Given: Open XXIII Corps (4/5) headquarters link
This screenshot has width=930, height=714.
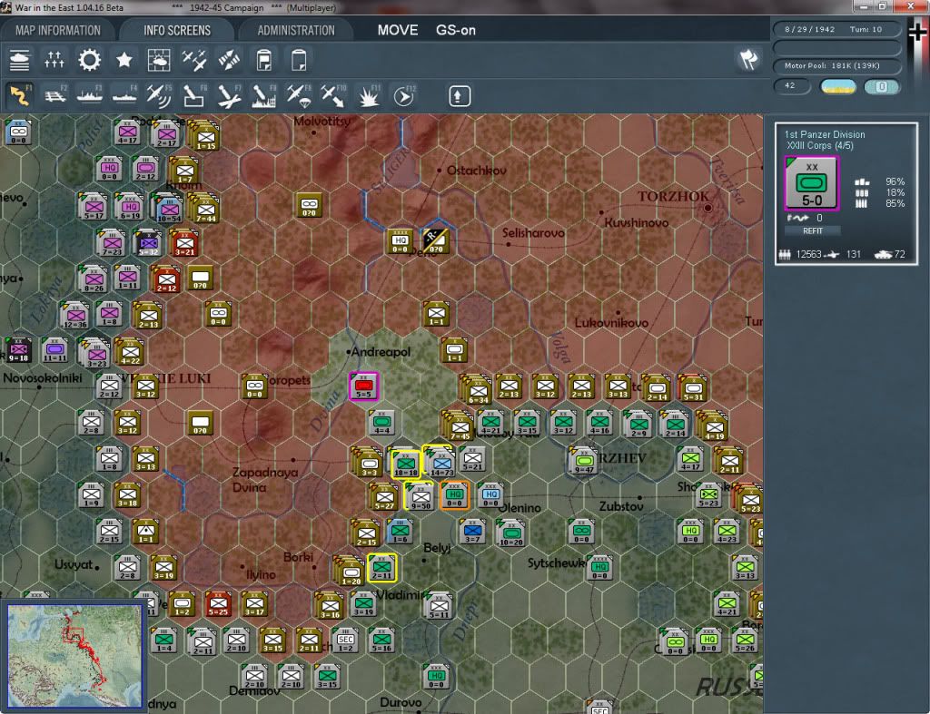Looking at the screenshot, I should point(820,146).
